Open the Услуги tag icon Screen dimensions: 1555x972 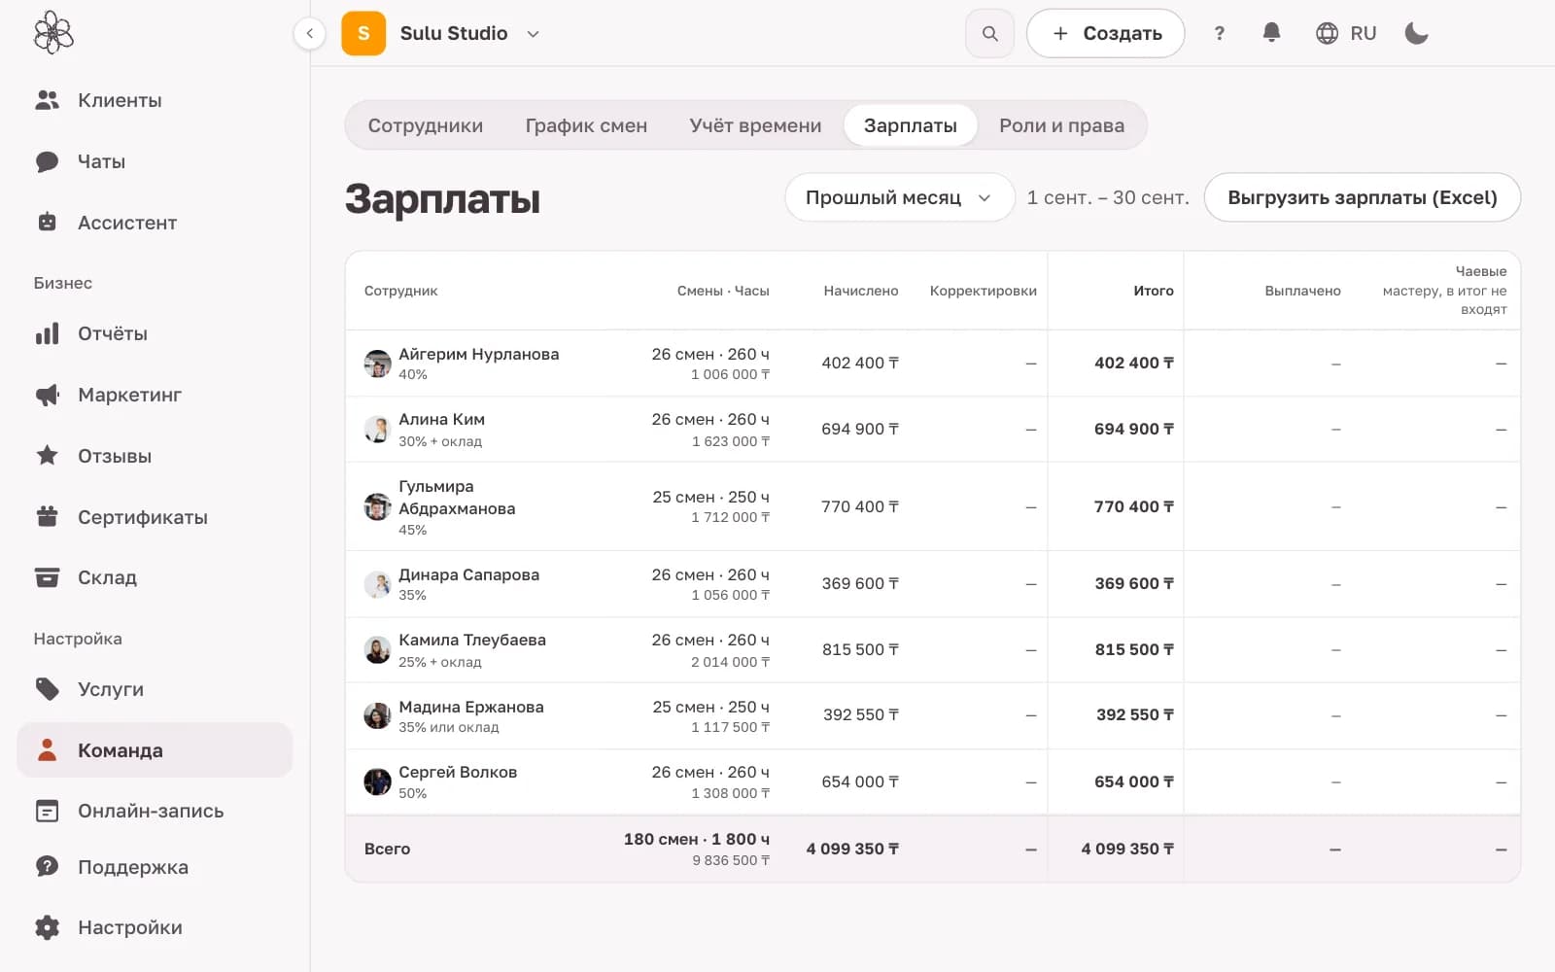(47, 689)
